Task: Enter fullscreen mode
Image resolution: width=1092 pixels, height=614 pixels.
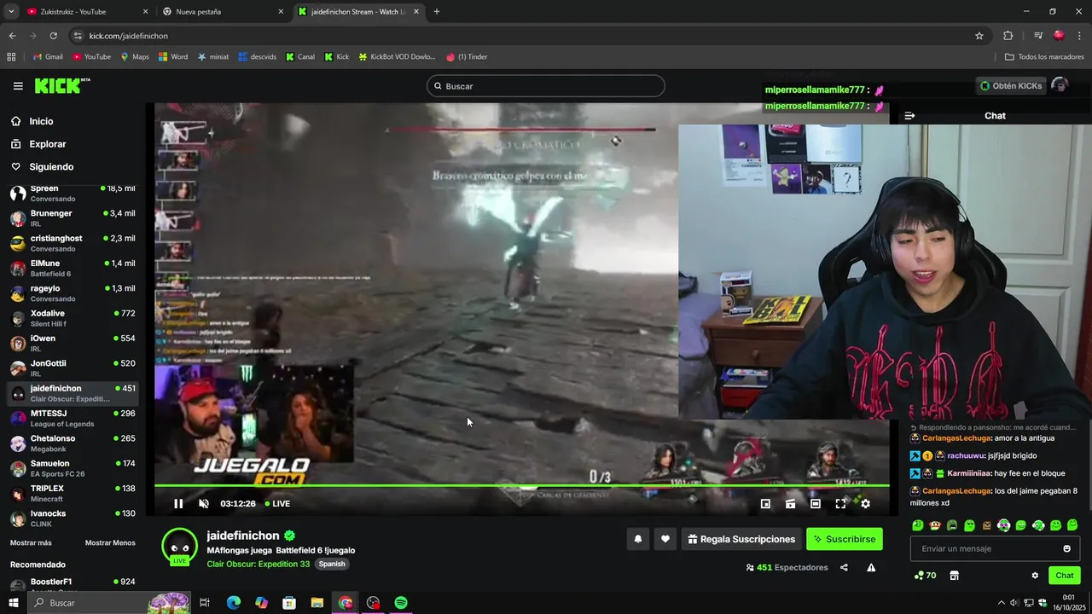Action: (x=840, y=504)
